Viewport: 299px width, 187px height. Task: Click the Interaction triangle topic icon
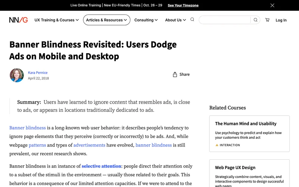pos(217,145)
